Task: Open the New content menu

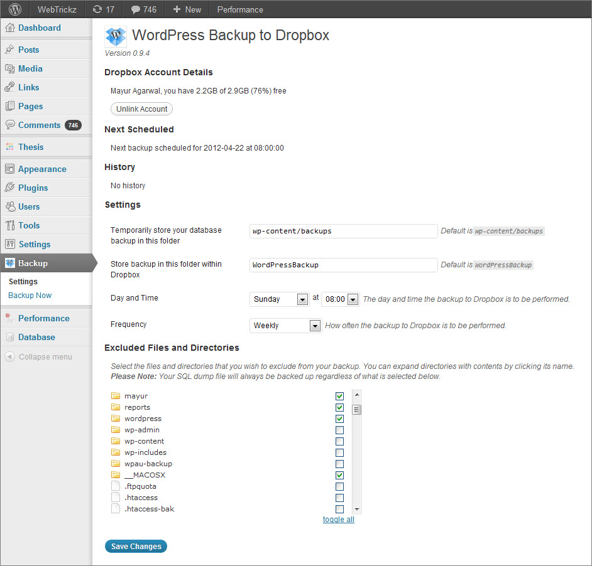Action: 187,9
